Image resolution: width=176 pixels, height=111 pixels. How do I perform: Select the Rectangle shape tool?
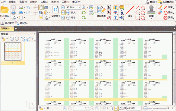coord(138,18)
